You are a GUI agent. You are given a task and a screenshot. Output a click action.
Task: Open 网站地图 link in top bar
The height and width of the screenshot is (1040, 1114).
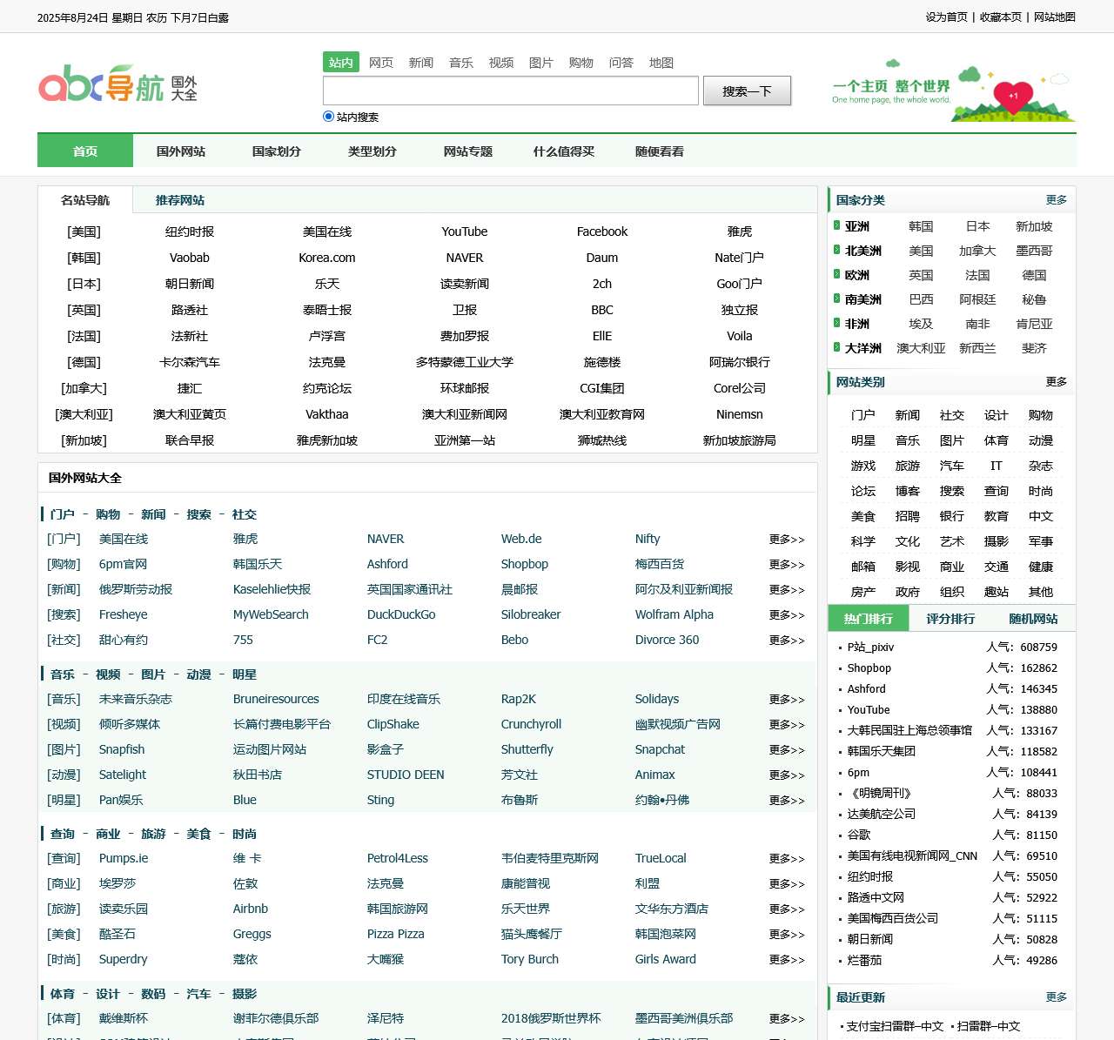[x=1055, y=17]
